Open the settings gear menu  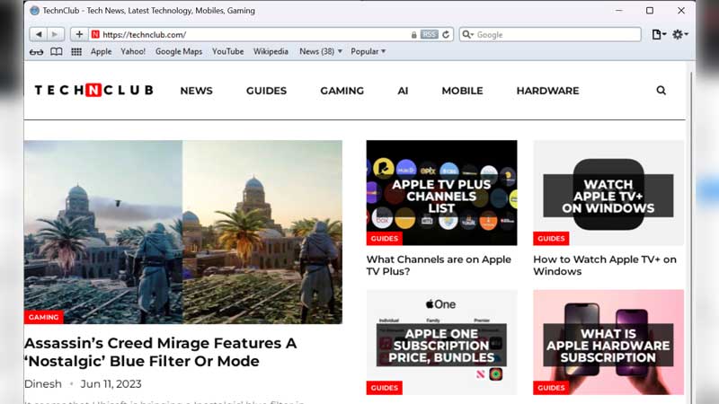pyautogui.click(x=679, y=34)
